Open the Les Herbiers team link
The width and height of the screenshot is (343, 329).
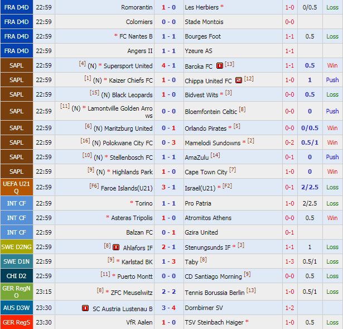(201, 7)
